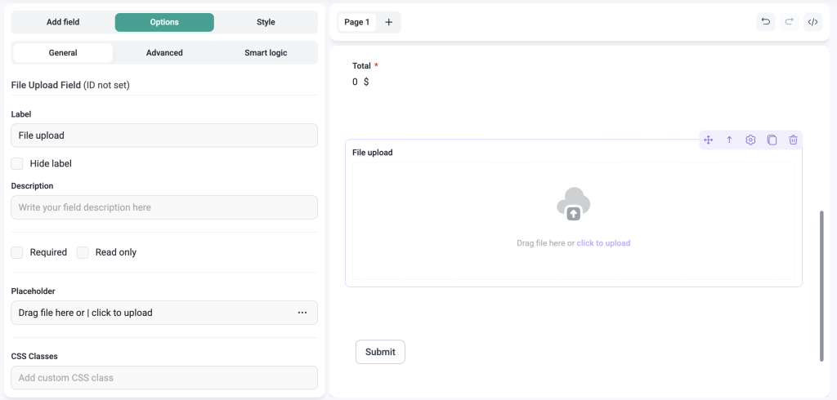Screen dimensions: 837x400
Task: Delete the File upload field with trash icon
Action: click(x=793, y=140)
